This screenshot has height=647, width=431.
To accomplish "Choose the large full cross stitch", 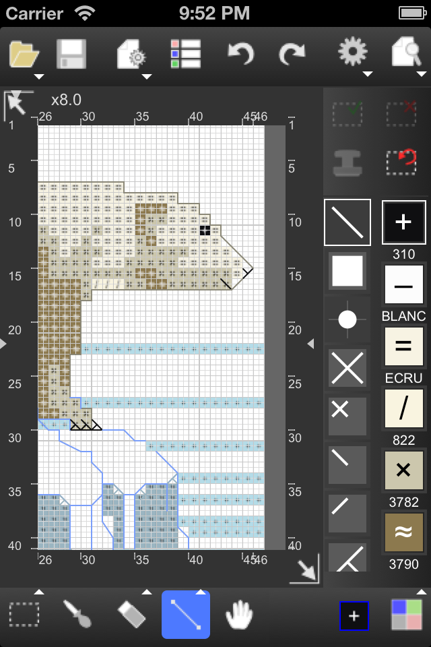I will click(347, 368).
